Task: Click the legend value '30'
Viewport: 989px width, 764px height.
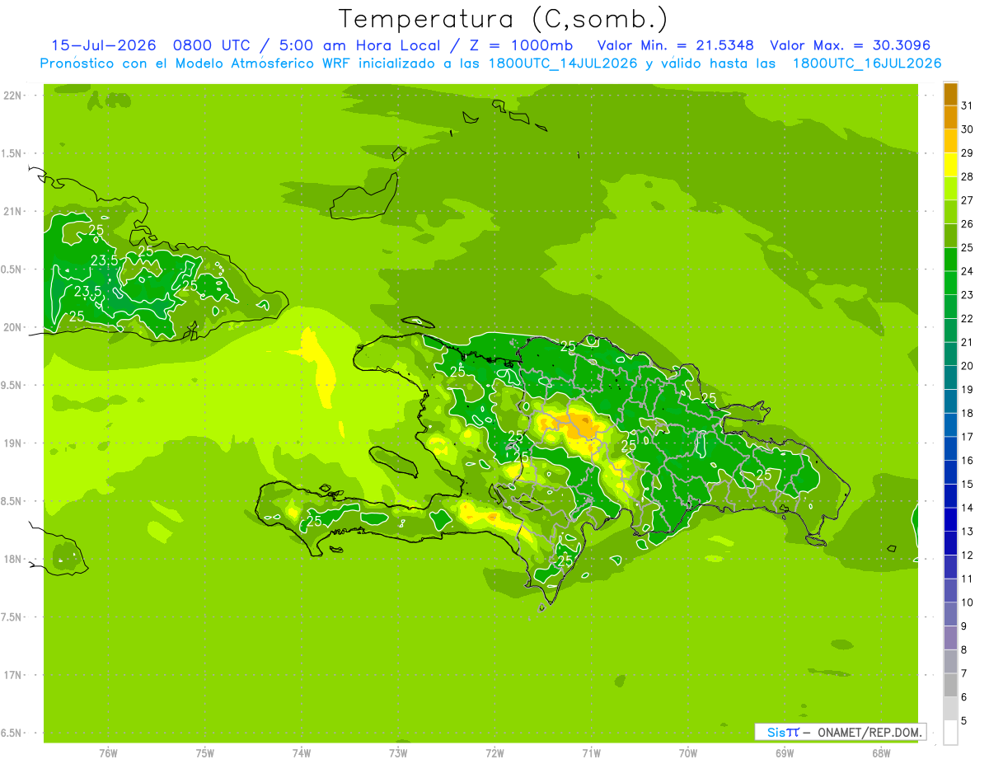Action: point(968,129)
